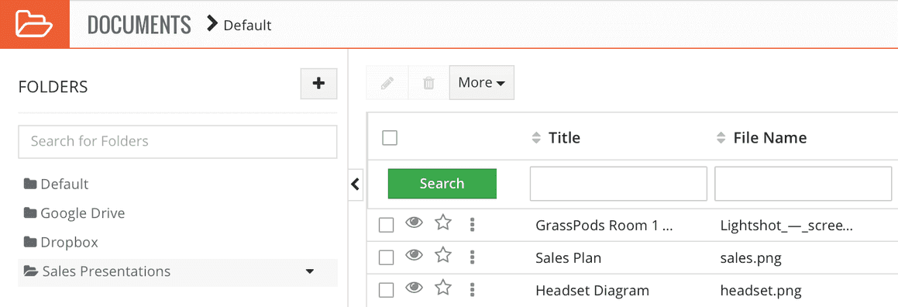The width and height of the screenshot is (898, 307).
Task: Click the trash delete icon
Action: tap(428, 83)
